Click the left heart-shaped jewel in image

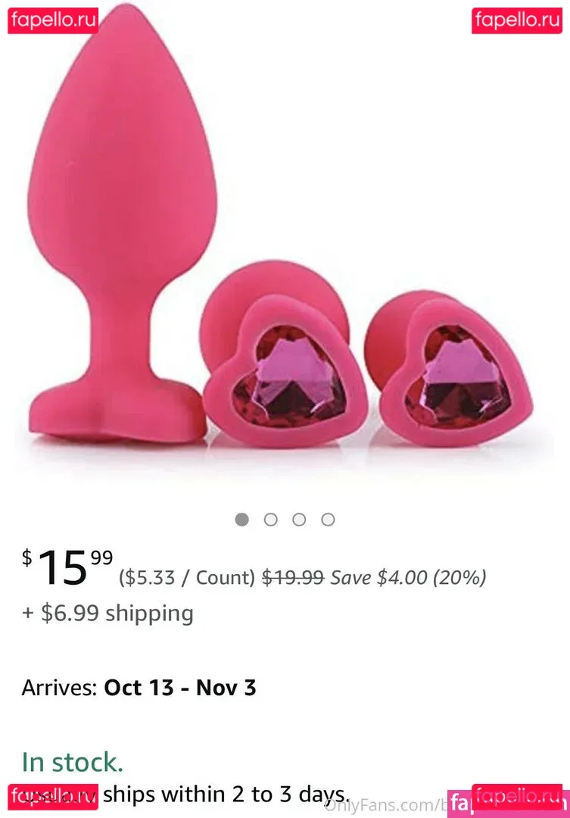coord(288,376)
